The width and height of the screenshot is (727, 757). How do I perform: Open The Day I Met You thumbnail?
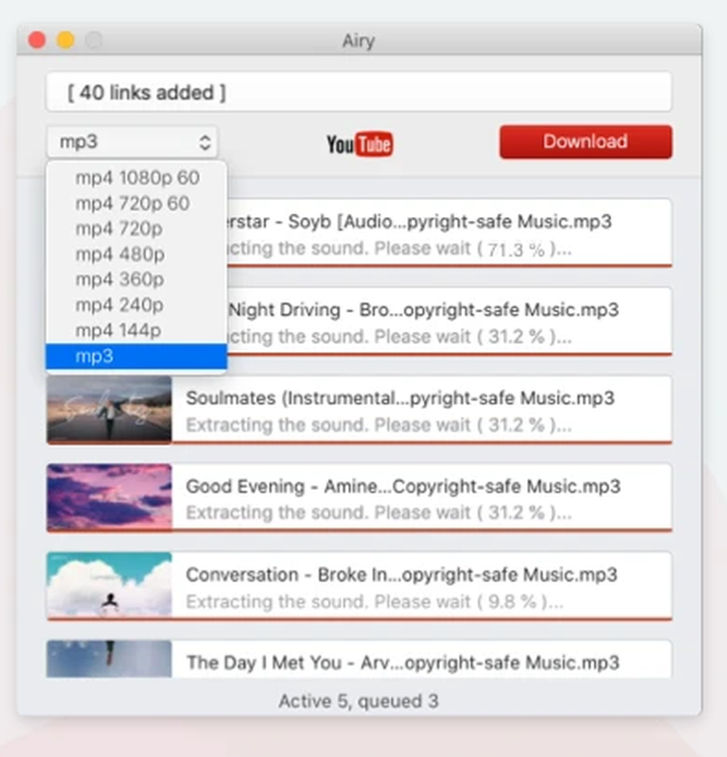110,659
